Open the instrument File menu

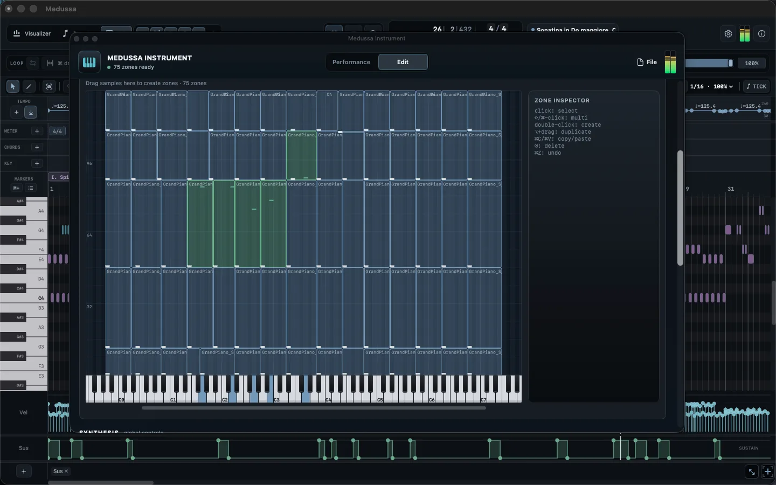point(647,62)
